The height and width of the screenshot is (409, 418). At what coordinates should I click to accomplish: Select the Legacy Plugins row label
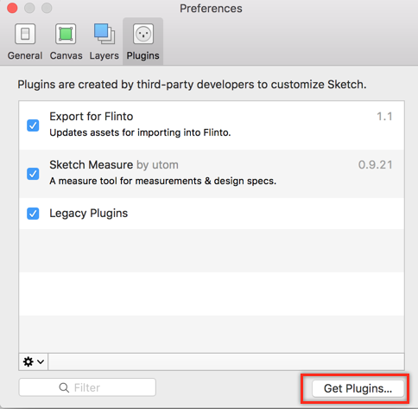pyautogui.click(x=89, y=214)
